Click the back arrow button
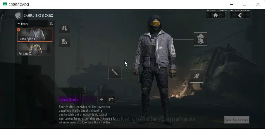Screen dimensions: 265x129 [240, 15]
